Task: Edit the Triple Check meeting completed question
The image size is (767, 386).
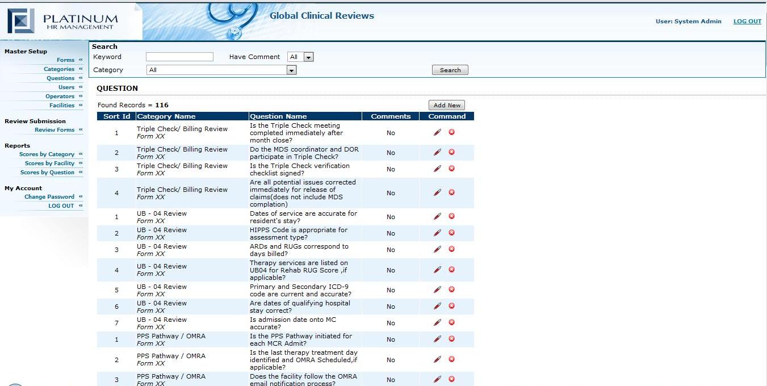Action: click(437, 132)
